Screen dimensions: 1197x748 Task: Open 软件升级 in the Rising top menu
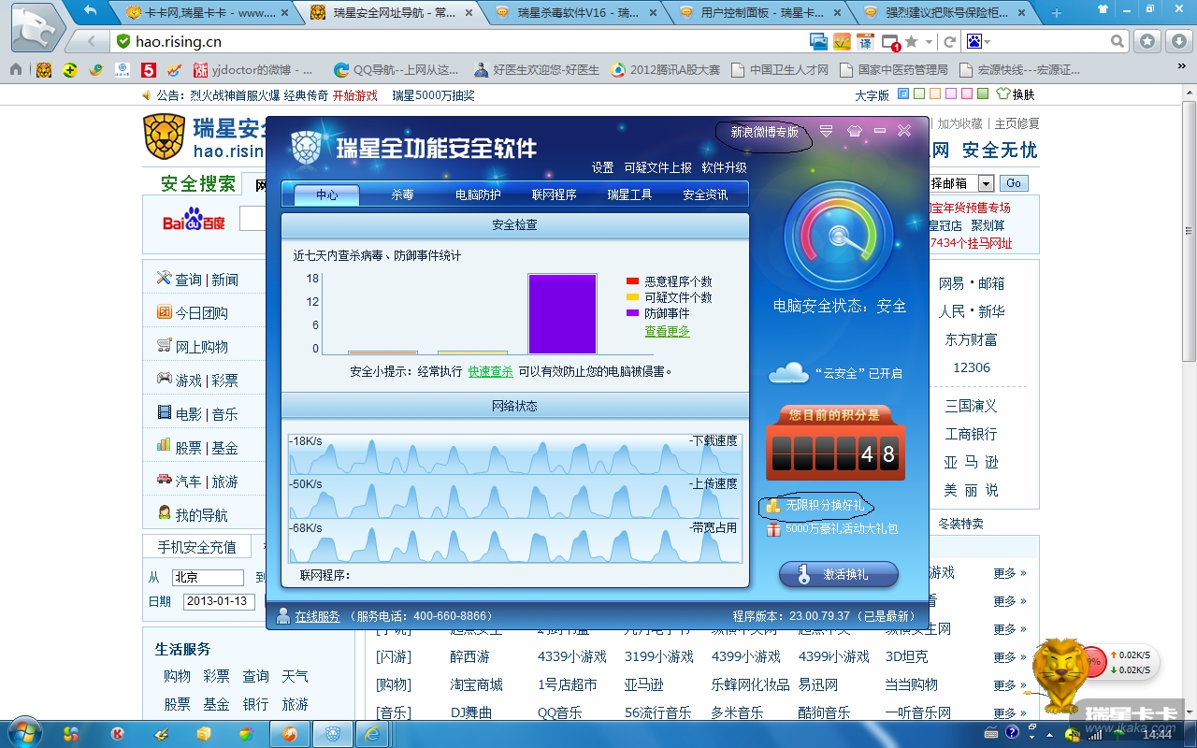[x=725, y=167]
